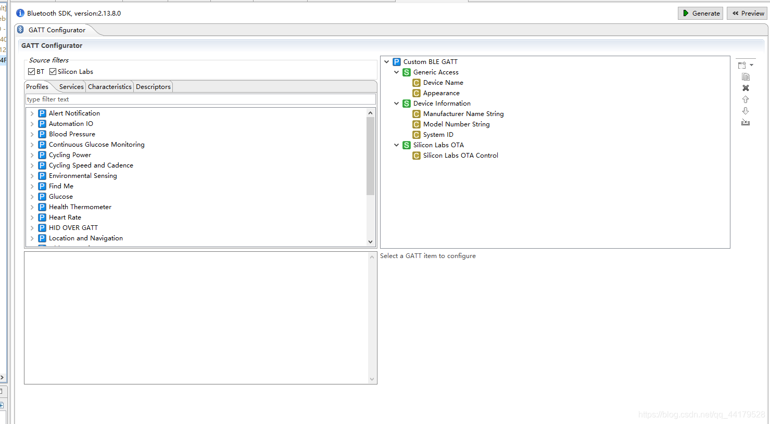The image size is (770, 424).
Task: Open the new item dropdown arrow
Action: coord(751,65)
